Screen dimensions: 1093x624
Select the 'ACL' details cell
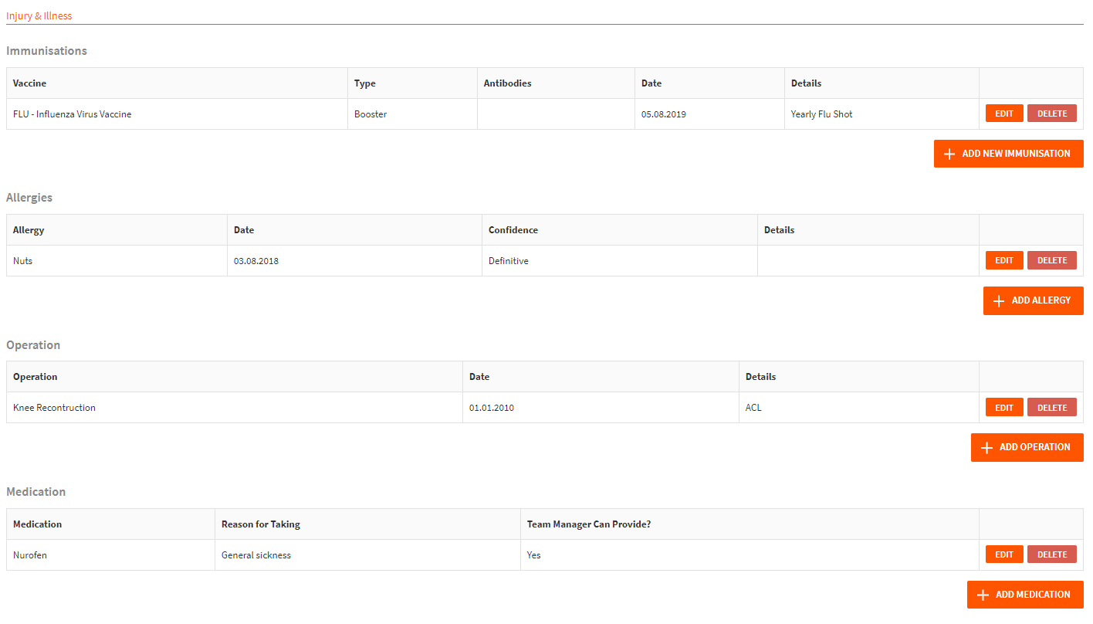(x=859, y=408)
